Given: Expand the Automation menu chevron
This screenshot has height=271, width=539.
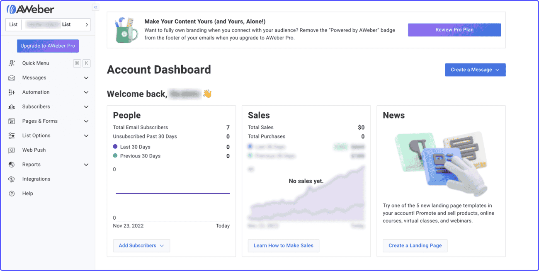Looking at the screenshot, I should click(86, 92).
